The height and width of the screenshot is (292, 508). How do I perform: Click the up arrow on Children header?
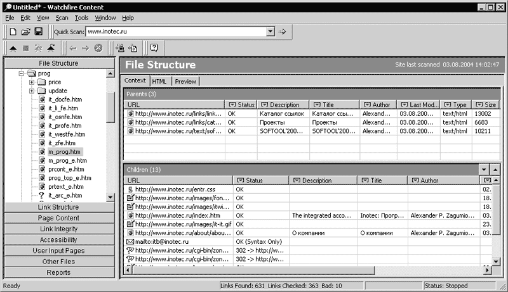(x=495, y=170)
